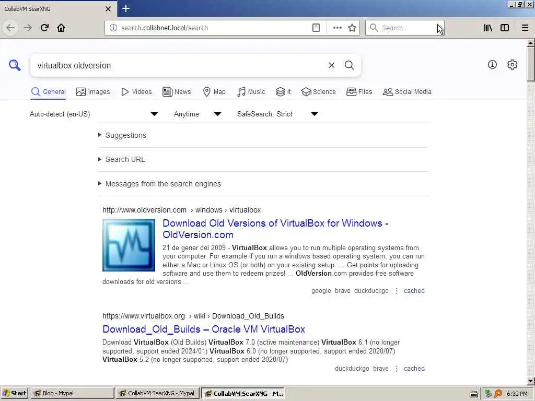
Task: Open the Auto-detect (en-US) language dropdown
Action: [94, 114]
